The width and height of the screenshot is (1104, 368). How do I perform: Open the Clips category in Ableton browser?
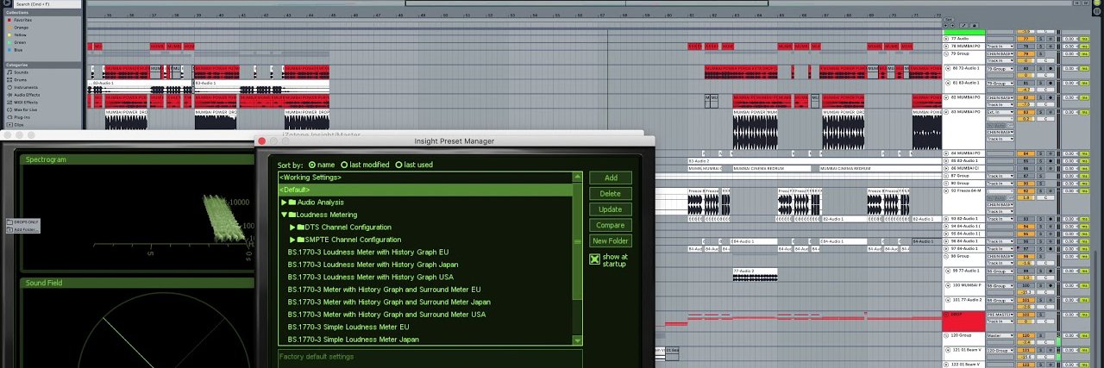pyautogui.click(x=17, y=125)
